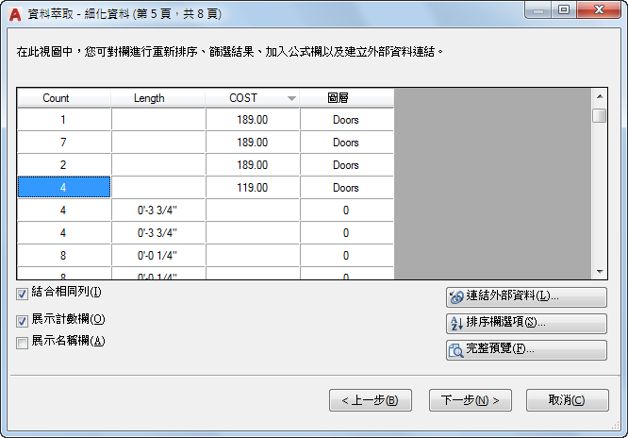Select the highlighted Count cell with 4

coord(64,187)
